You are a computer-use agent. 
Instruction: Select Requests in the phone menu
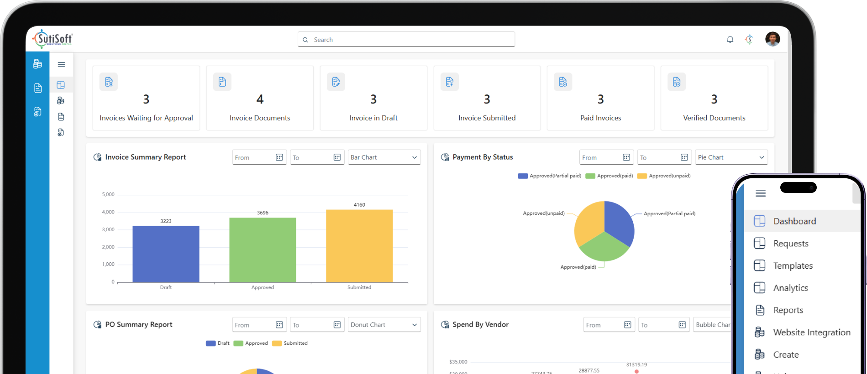791,244
